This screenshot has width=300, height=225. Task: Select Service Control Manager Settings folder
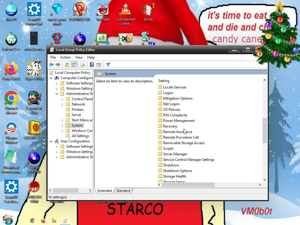click(189, 160)
